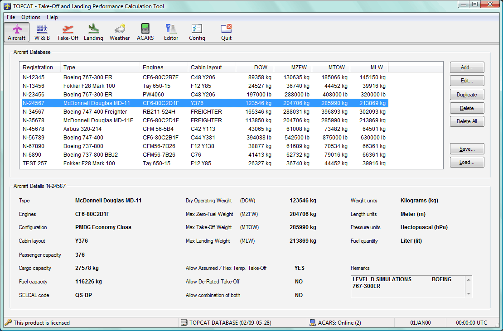Viewport: 503px width, 331px height.
Task: Open the Editor tool
Action: pyautogui.click(x=171, y=32)
